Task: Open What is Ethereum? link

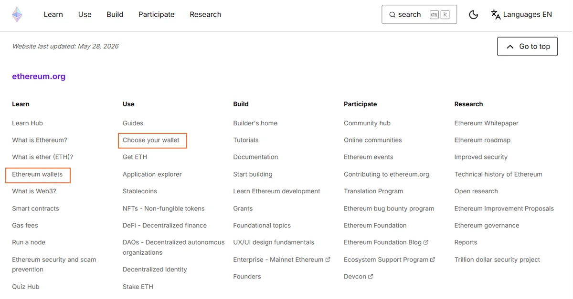Action: tap(40, 140)
